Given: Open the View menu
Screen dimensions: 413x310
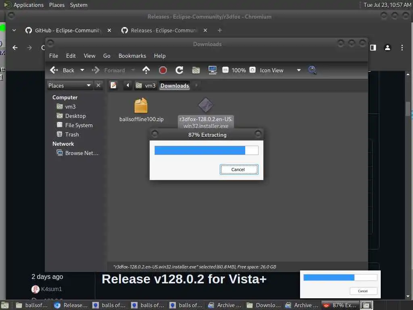Looking at the screenshot, I should [90, 56].
